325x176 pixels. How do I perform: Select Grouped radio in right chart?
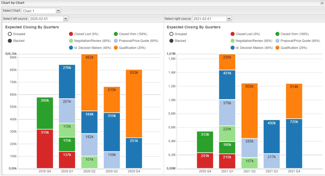click(x=172, y=34)
